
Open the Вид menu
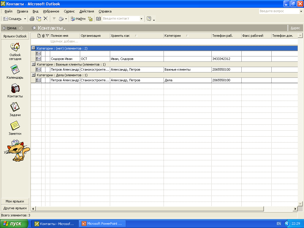pyautogui.click(x=36, y=11)
